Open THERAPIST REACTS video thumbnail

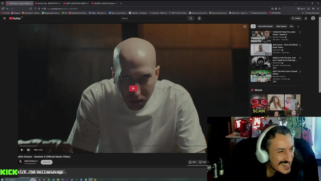click(261, 37)
